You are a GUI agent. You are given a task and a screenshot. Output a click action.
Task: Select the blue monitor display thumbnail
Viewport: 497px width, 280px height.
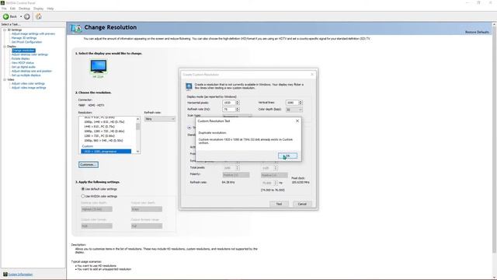pyautogui.click(x=99, y=67)
